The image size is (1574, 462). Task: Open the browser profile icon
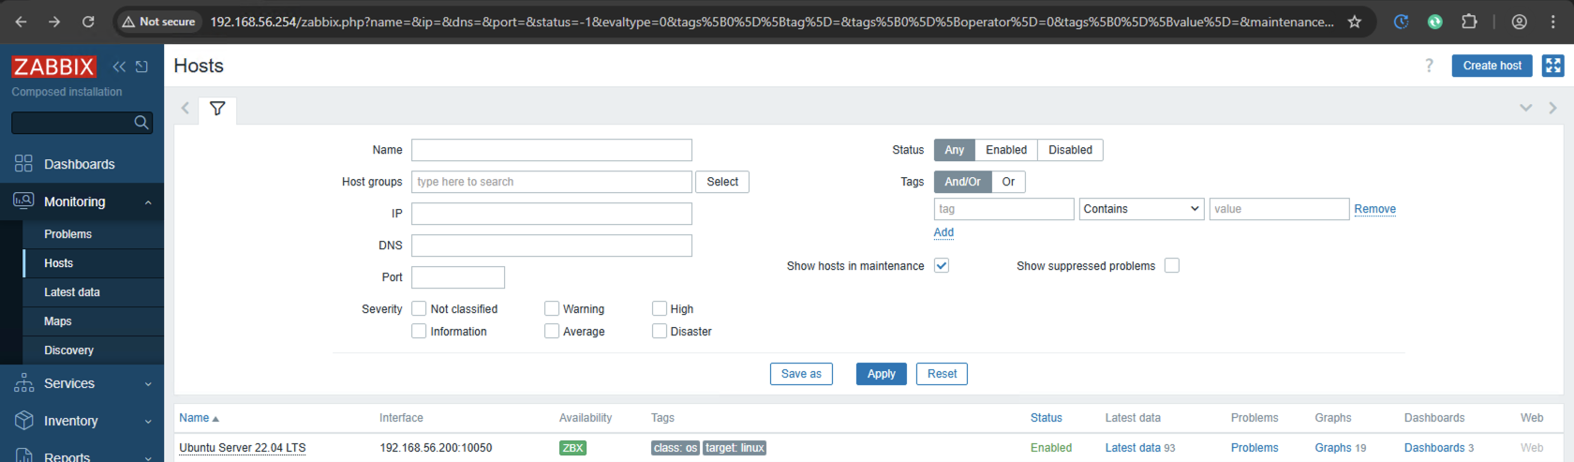(x=1520, y=22)
